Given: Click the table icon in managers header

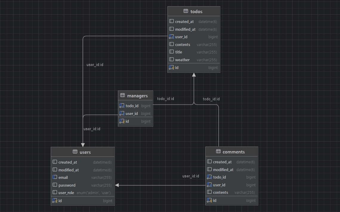Looking at the screenshot, I should (x=122, y=95).
